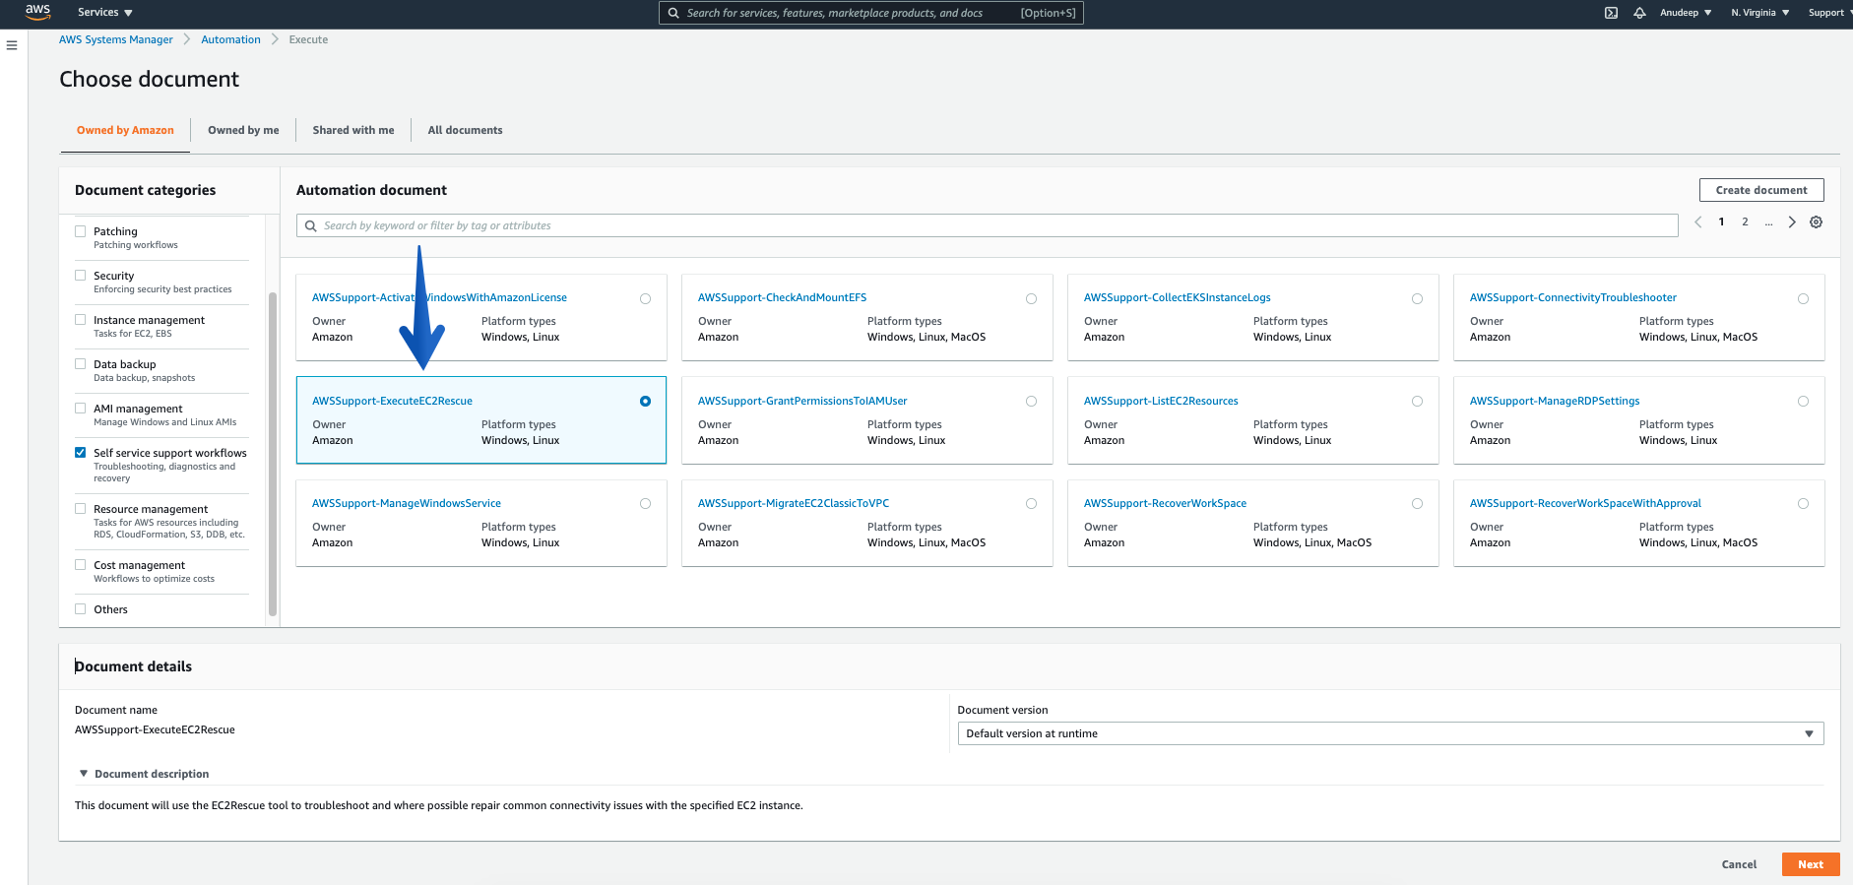Go to page 2 of documents
1853x885 pixels.
click(x=1745, y=222)
